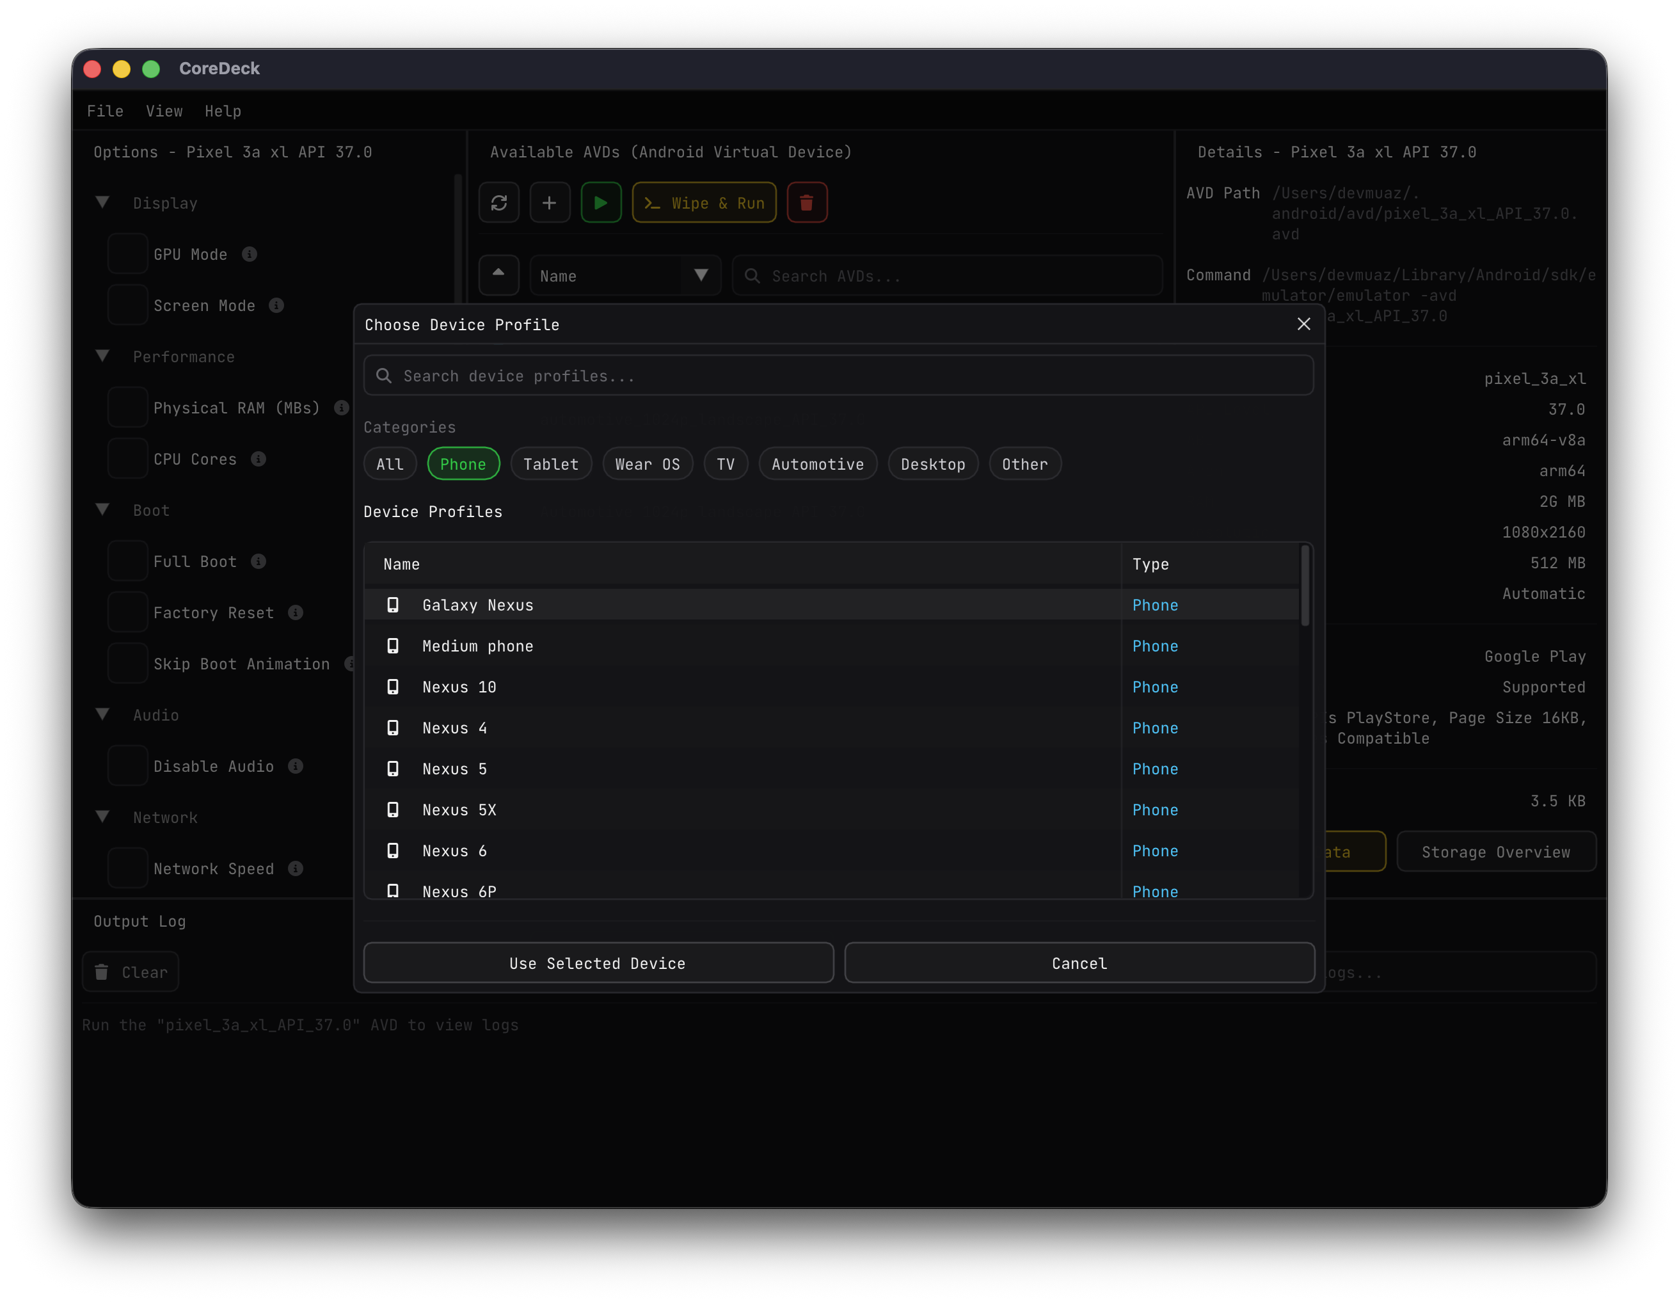Click the magnifier icon in profile search
Image resolution: width=1679 pixels, height=1303 pixels.
[x=384, y=376]
